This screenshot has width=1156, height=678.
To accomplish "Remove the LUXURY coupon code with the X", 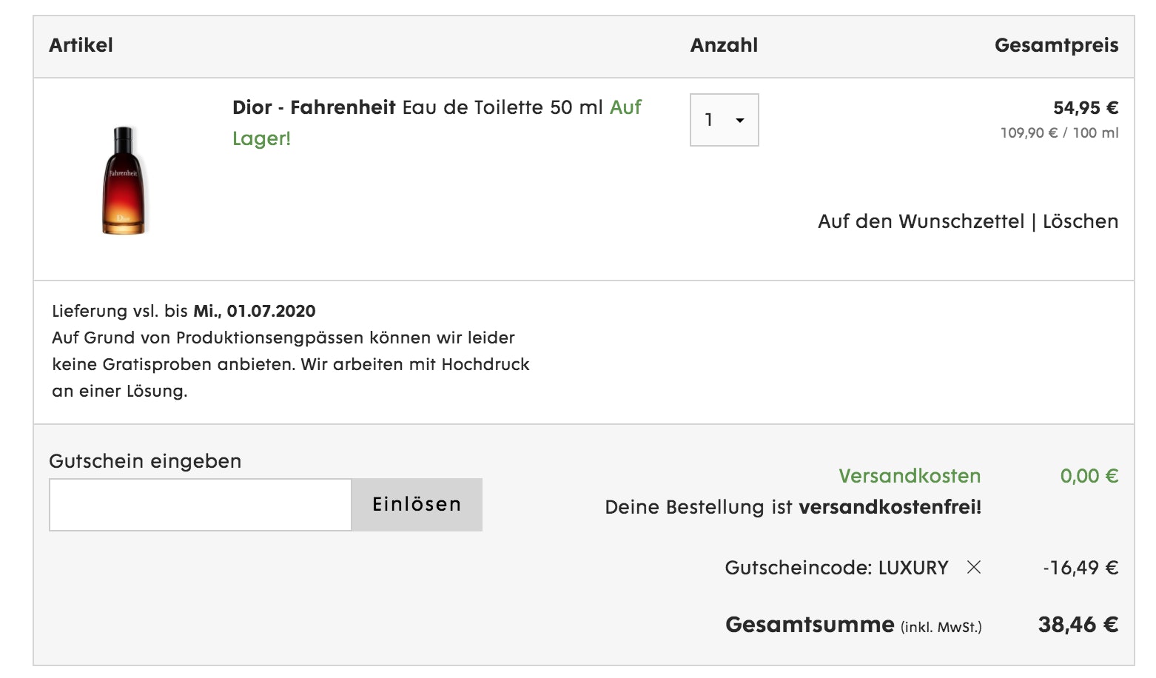I will point(974,568).
